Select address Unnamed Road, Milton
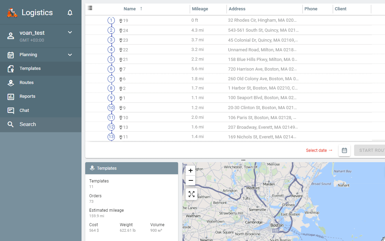Screen dimensions: 385x241 click(262, 50)
